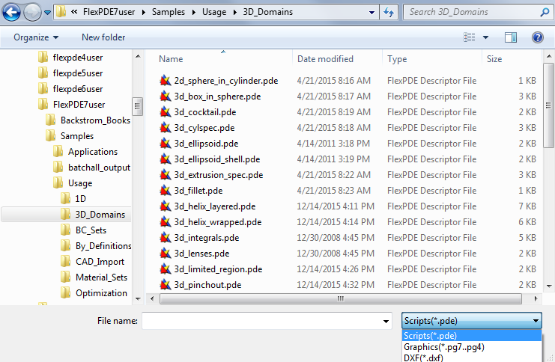
Task: Select the Backstrom_Books folder in tree
Action: pyautogui.click(x=88, y=120)
